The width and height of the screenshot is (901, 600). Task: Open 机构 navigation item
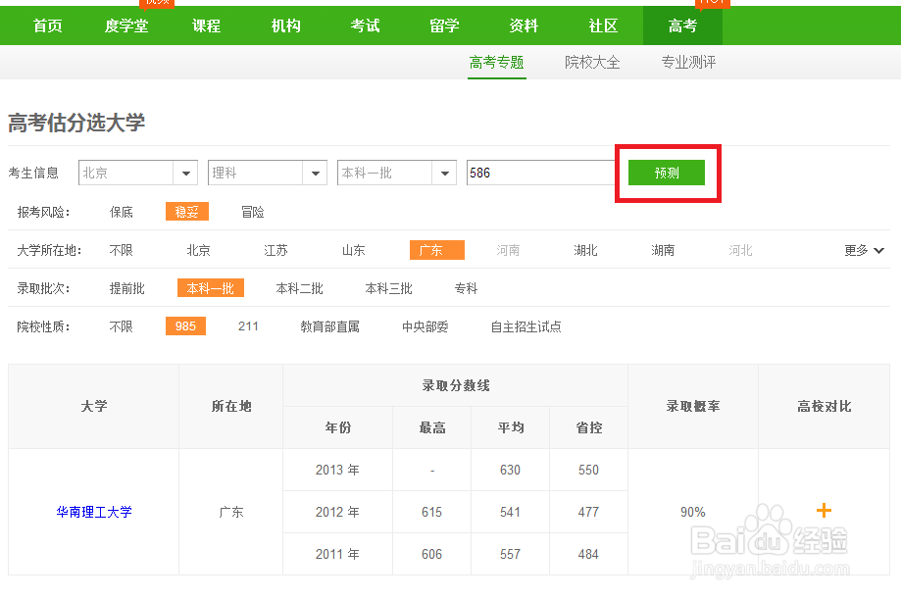285,25
